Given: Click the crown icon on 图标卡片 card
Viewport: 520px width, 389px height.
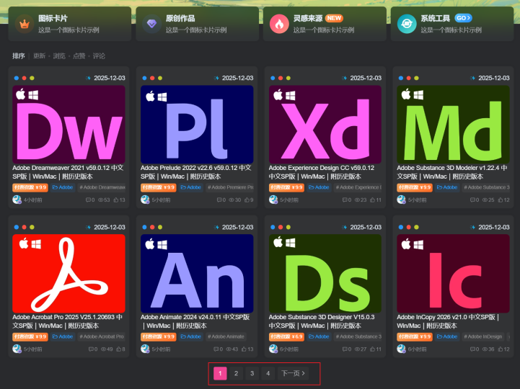Looking at the screenshot, I should pos(25,24).
